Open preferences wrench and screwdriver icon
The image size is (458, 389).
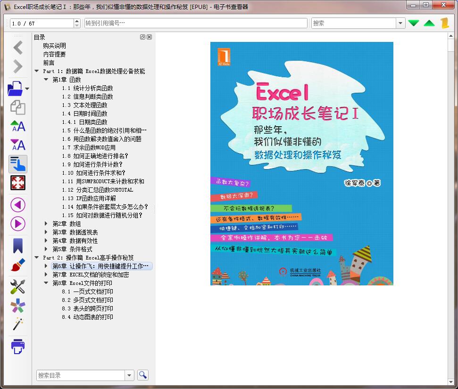click(x=18, y=287)
